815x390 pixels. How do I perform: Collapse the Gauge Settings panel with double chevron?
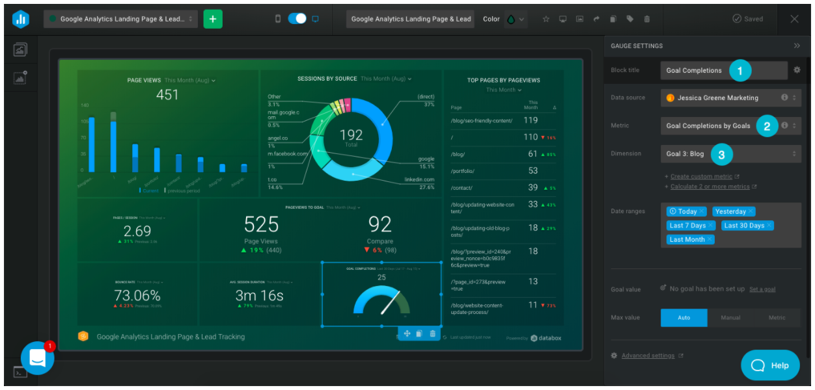797,45
